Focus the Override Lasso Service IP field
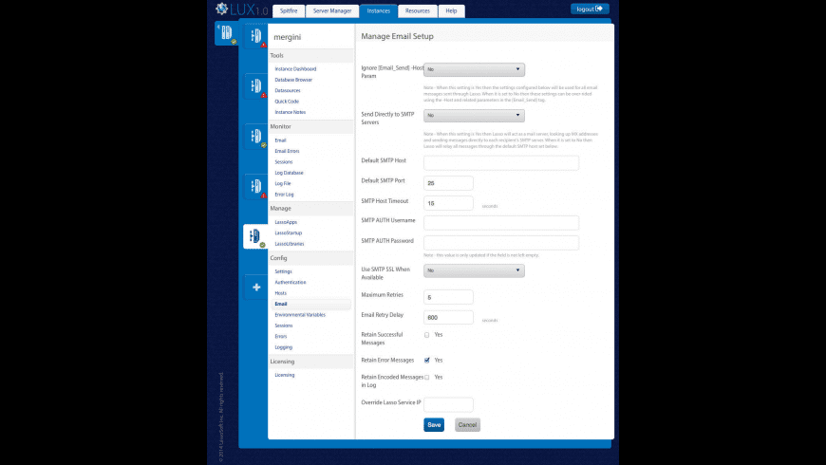 448,405
